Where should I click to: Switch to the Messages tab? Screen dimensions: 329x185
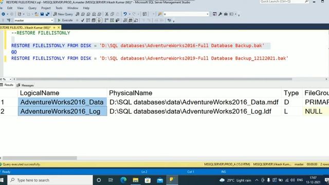tap(25, 85)
